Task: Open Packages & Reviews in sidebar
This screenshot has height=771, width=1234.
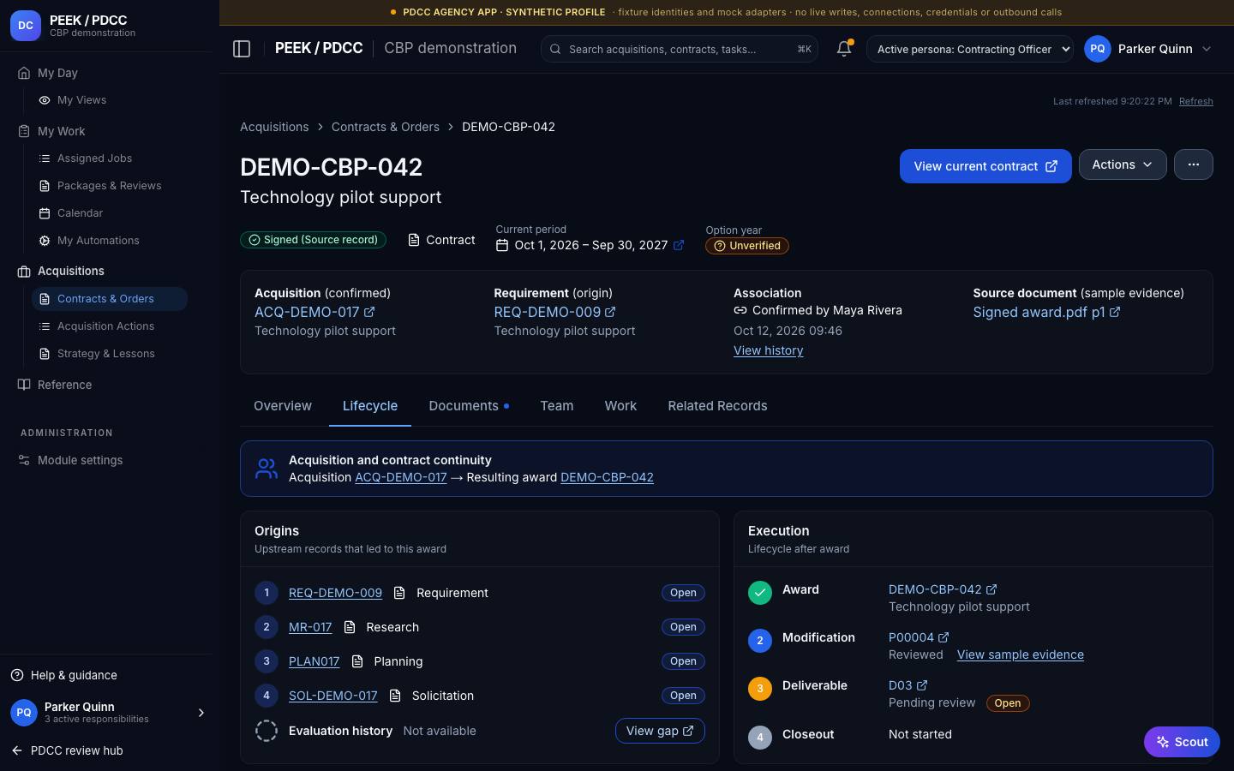Action: 110,186
